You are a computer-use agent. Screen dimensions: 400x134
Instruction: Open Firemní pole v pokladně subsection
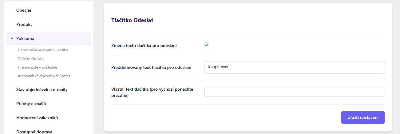point(38,67)
